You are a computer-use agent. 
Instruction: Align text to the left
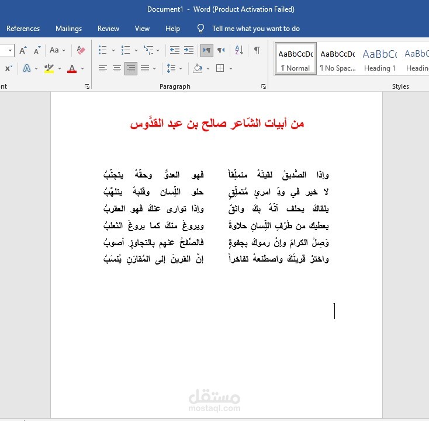[103, 68]
